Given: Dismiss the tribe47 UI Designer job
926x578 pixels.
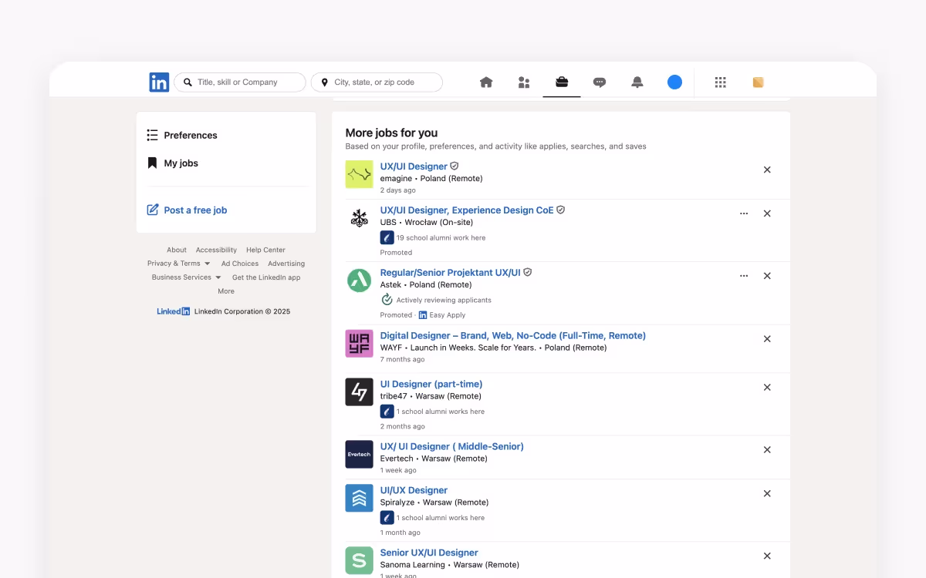Looking at the screenshot, I should click(767, 387).
